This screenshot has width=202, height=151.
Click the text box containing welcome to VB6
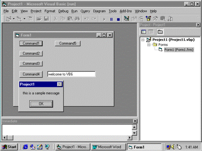[x=71, y=74]
